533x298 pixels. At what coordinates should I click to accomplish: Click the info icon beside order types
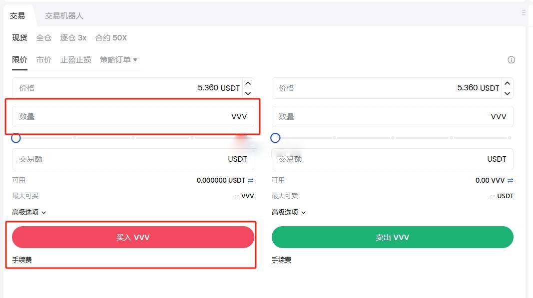[x=511, y=60]
